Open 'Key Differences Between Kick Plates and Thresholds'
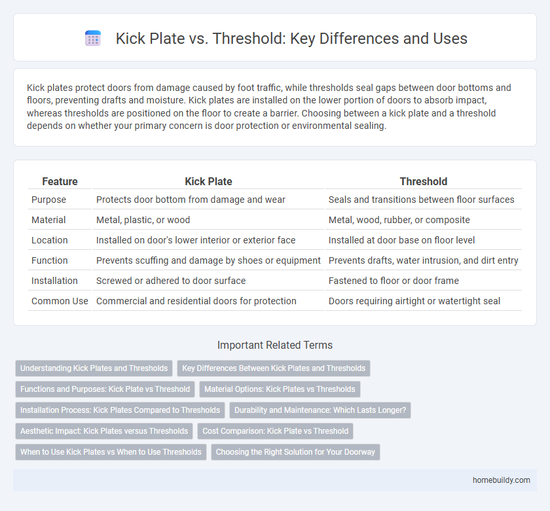550x511 pixels. [x=273, y=368]
